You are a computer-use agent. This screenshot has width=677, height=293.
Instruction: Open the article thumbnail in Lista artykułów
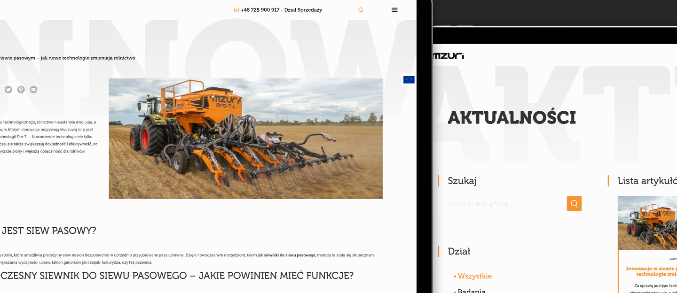pos(647,223)
